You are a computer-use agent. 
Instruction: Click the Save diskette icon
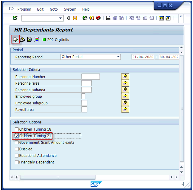[x=75, y=18]
